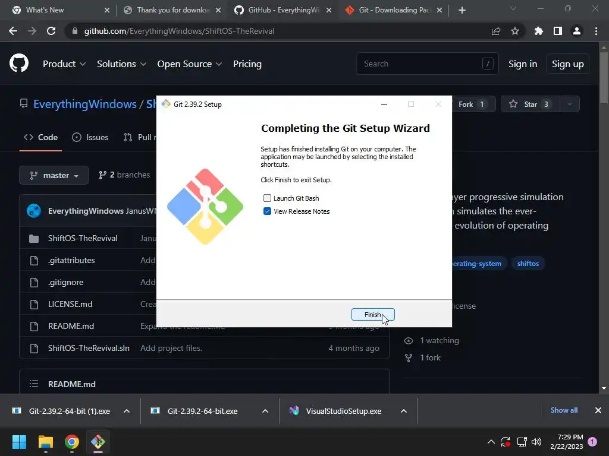Open the master branch dropdown
Image resolution: width=609 pixels, height=456 pixels.
pyautogui.click(x=54, y=175)
